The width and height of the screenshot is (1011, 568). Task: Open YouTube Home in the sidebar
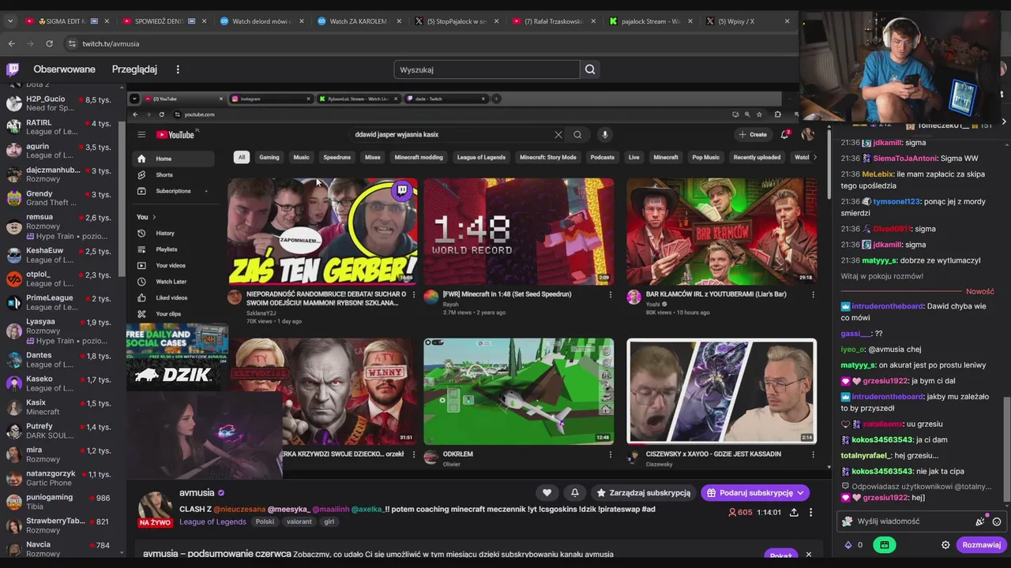pos(173,159)
